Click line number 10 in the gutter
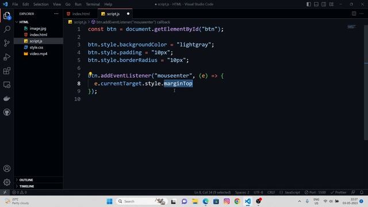 (78, 99)
